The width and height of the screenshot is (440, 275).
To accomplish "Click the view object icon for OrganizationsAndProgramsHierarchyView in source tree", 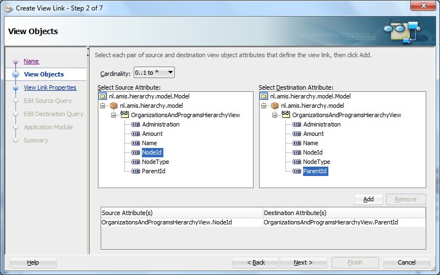I will coord(125,114).
